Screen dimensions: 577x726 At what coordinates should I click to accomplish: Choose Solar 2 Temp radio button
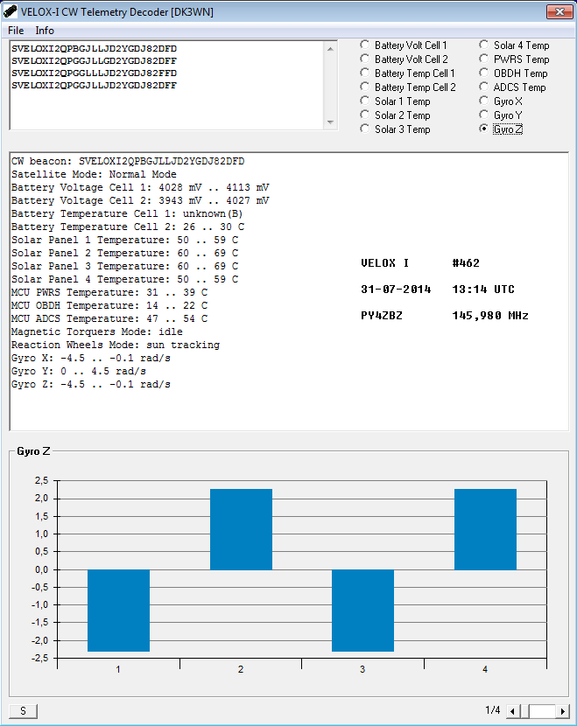[x=365, y=115]
